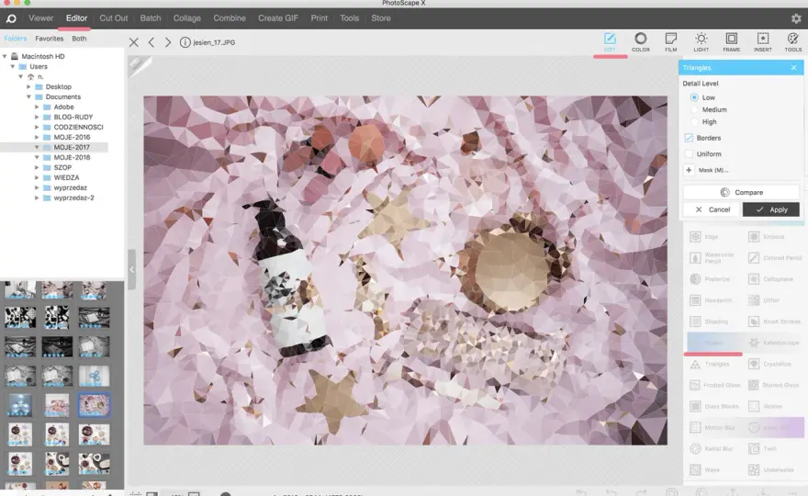Choose the Kaleidoscope effect
The height and width of the screenshot is (496, 808).
(x=773, y=343)
